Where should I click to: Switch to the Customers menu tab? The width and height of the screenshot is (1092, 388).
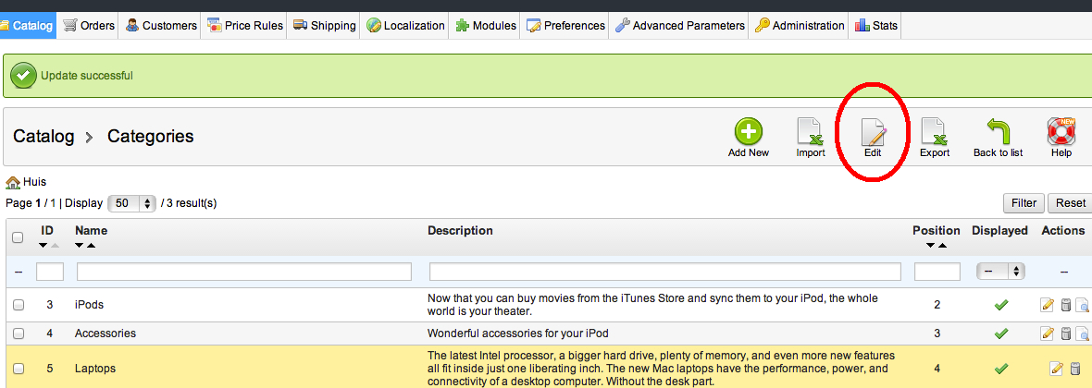coord(161,26)
